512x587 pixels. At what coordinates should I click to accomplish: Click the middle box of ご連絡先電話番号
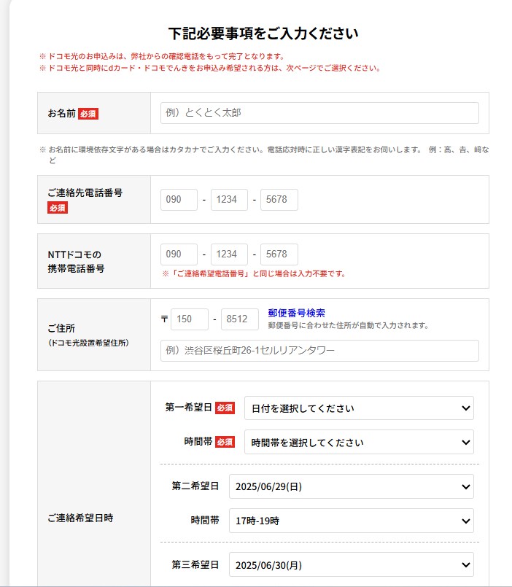(x=229, y=200)
